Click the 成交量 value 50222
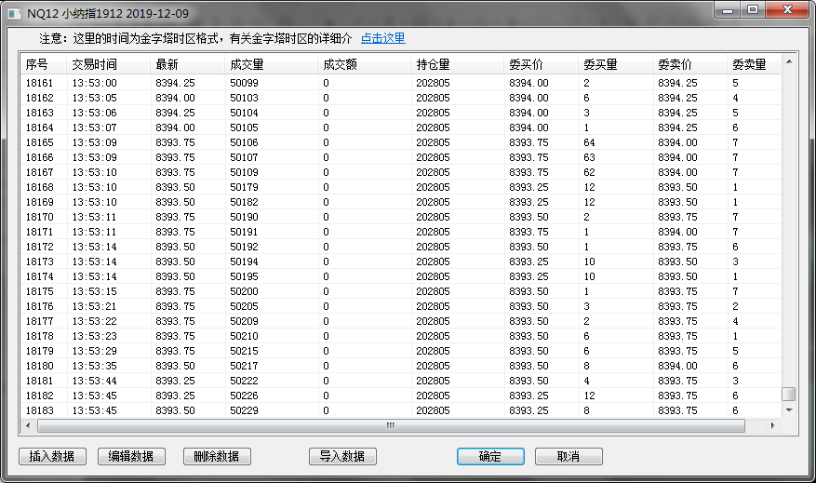Screen dimensions: 816x483 coord(244,381)
